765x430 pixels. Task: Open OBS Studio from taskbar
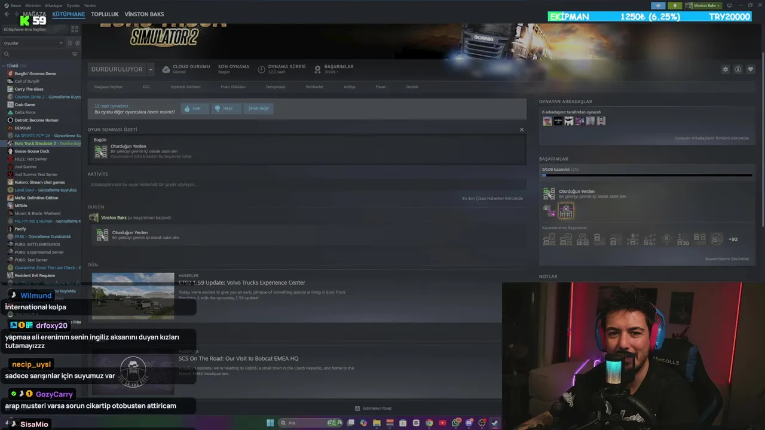click(x=482, y=423)
